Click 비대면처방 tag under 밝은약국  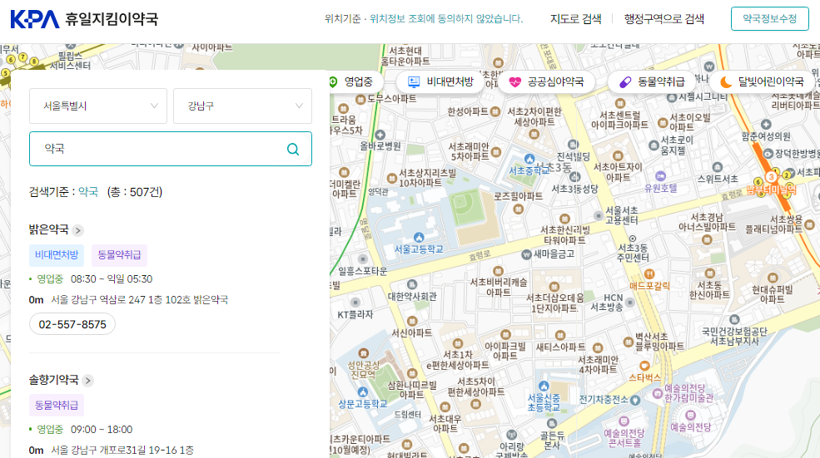click(57, 255)
